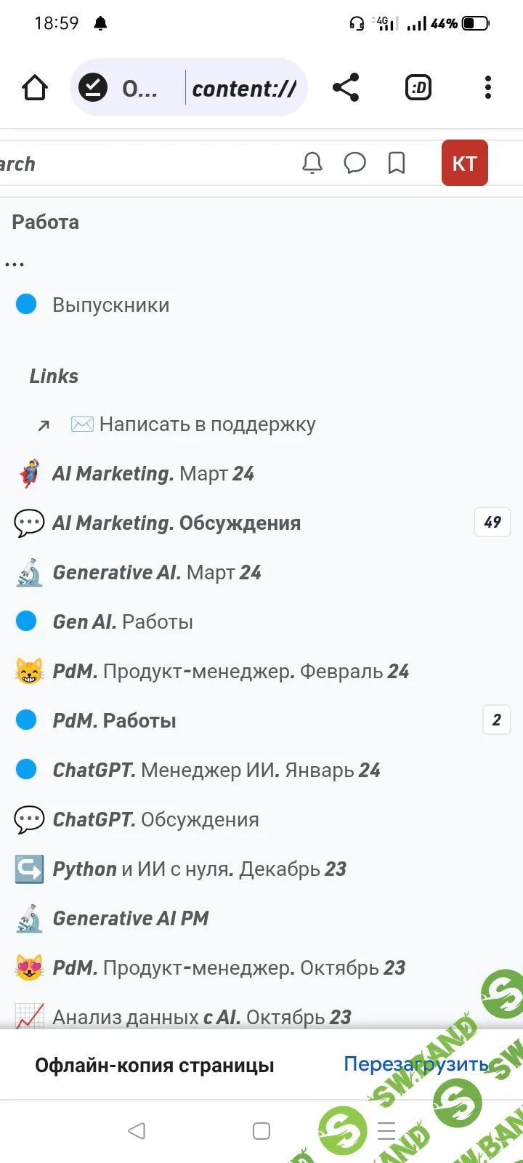Screen dimensions: 523x1163
Task: Select Python и ИИ с нуля space
Action: tap(199, 869)
